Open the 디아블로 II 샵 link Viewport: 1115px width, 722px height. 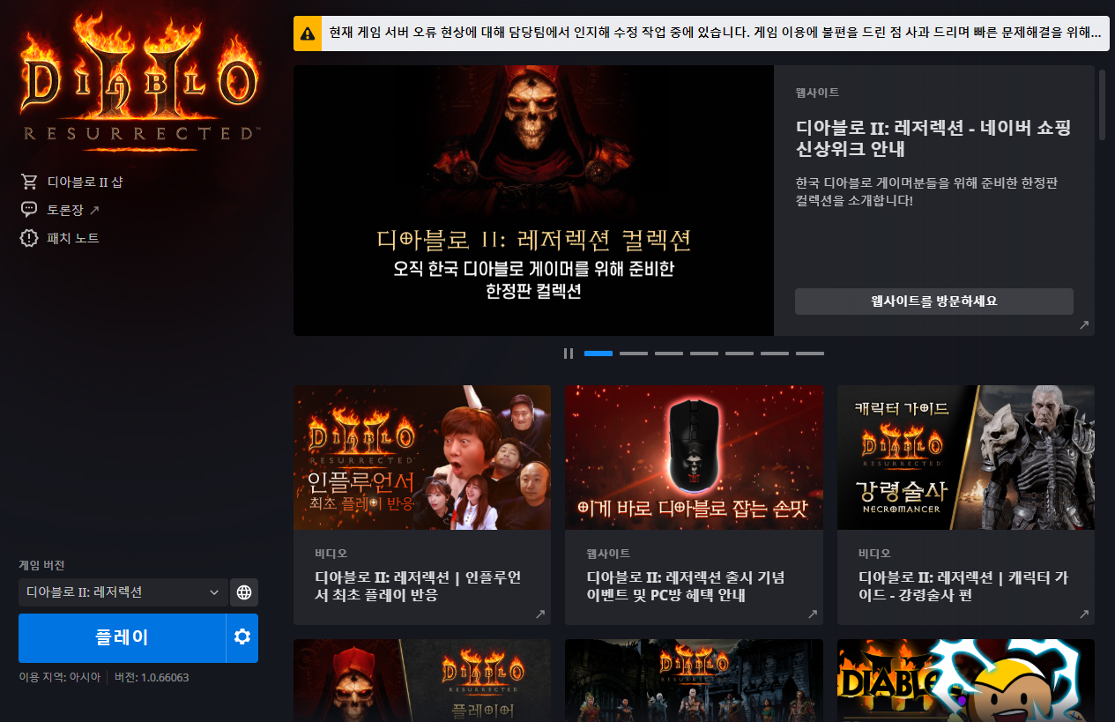(x=85, y=182)
